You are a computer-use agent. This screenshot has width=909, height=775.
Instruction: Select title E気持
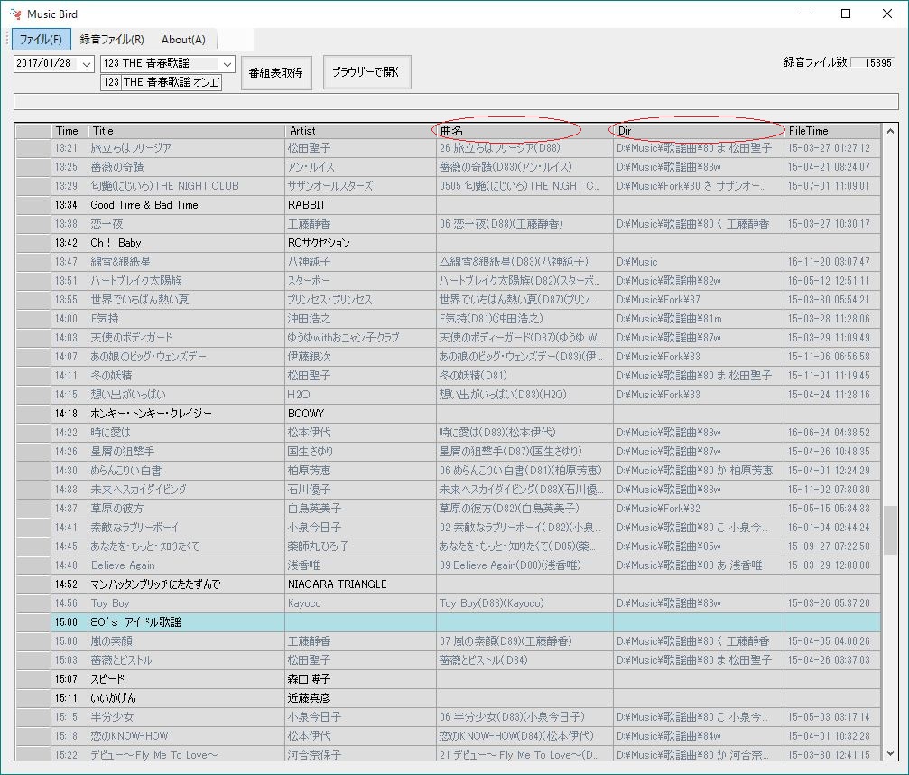click(105, 319)
